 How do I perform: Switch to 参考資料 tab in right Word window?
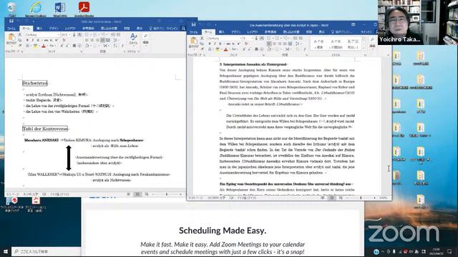(271, 32)
